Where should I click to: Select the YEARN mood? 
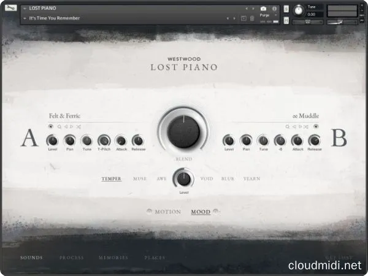(251, 178)
